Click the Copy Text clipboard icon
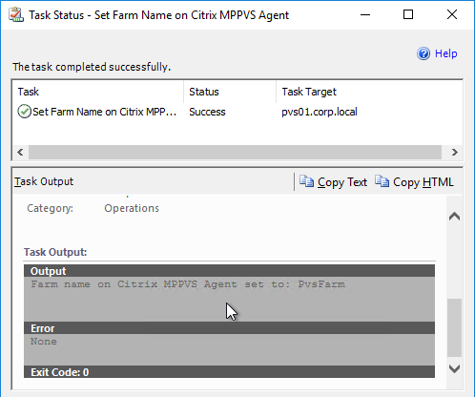Screen dimensions: 475x397 (306, 181)
